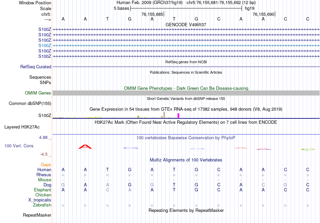
Task: Open 100 vertebrates Basewise Conservation by PhyloP title
Action: 186,138
